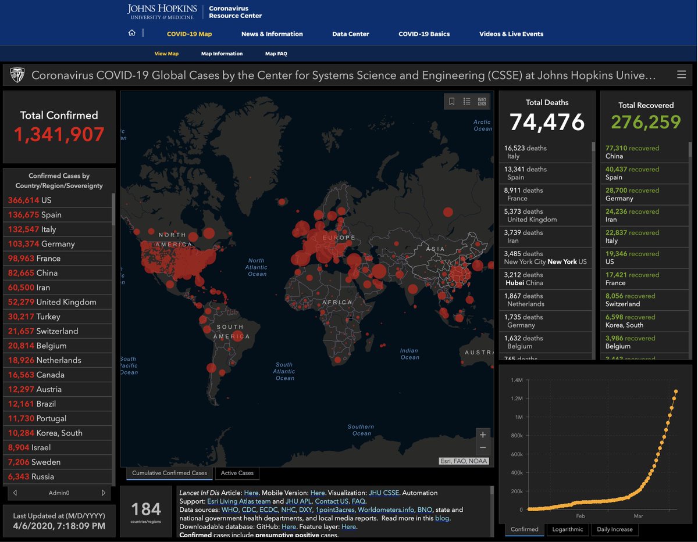Click the confirmed cases list scrollbar
Viewport: 698px width, 542px height.
click(113, 209)
